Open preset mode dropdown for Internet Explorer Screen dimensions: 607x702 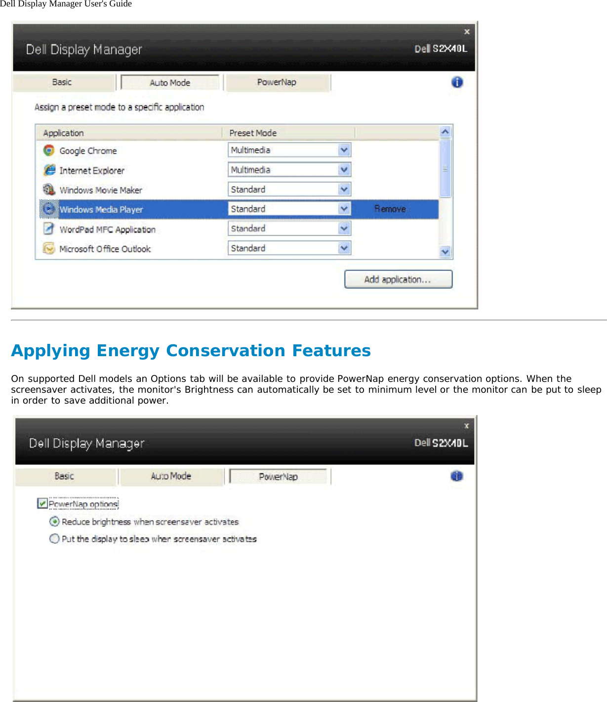point(344,169)
